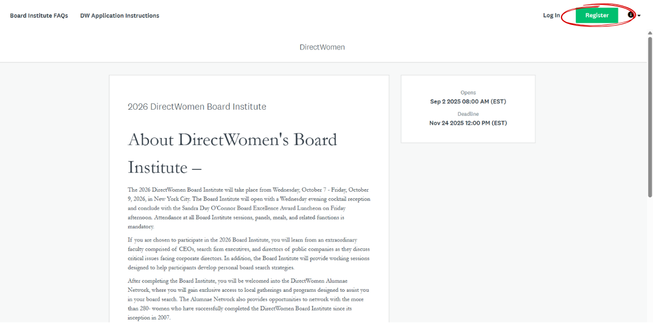Image resolution: width=653 pixels, height=326 pixels.
Task: Click the vertical scrollbar thumb
Action: pos(649,114)
